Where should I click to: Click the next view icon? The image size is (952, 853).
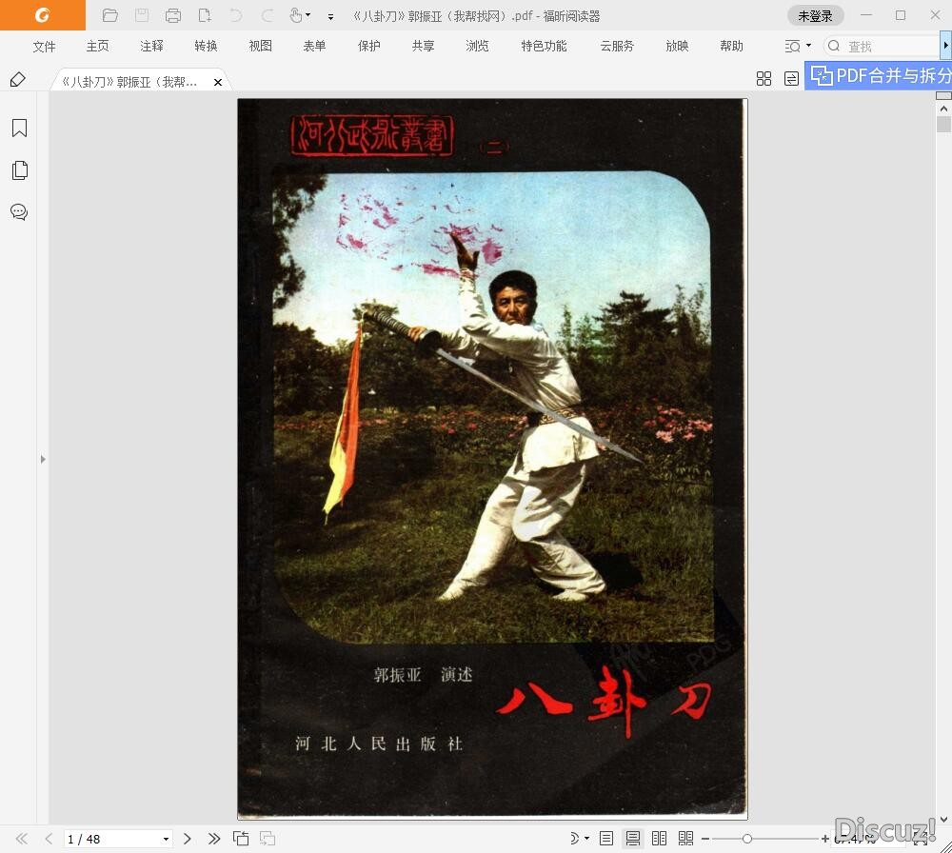click(x=268, y=839)
